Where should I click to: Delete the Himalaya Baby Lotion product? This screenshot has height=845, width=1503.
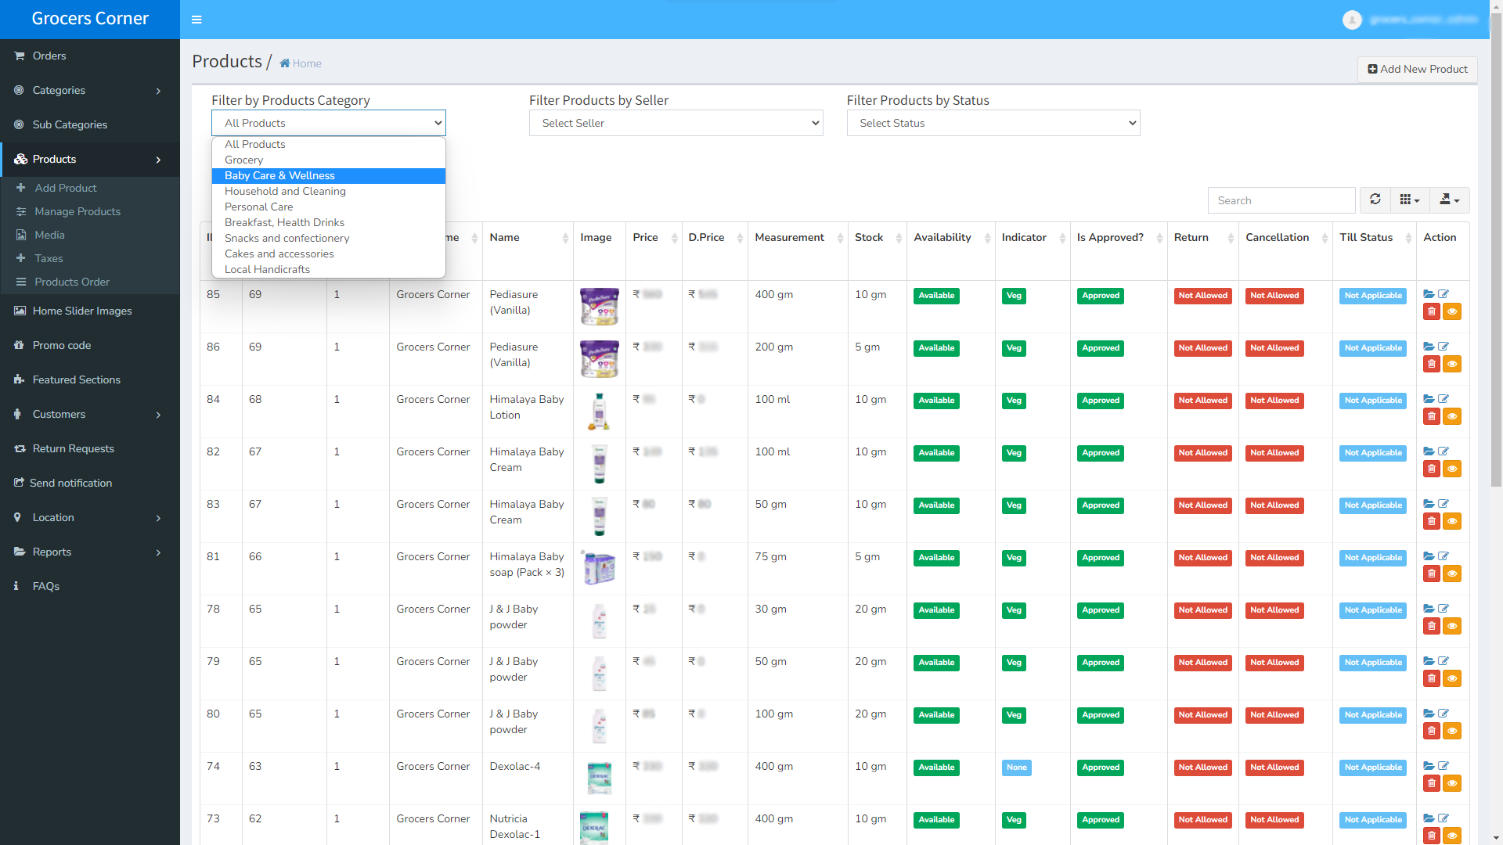(x=1431, y=416)
